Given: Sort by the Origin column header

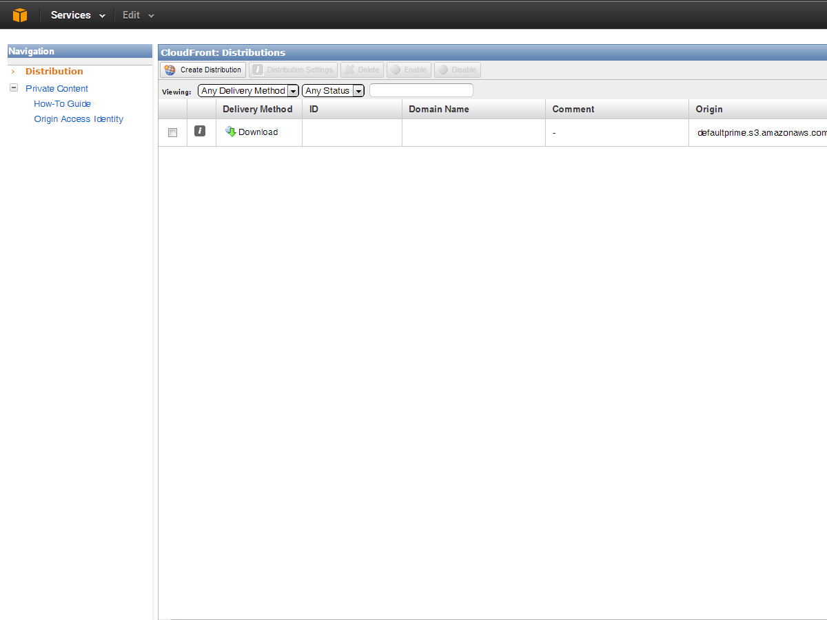Looking at the screenshot, I should pyautogui.click(x=757, y=109).
